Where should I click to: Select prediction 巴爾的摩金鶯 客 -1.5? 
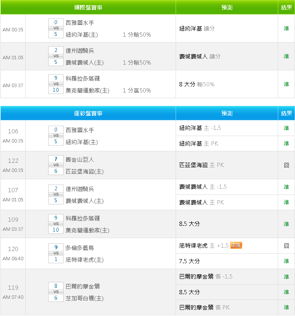pyautogui.click(x=206, y=277)
